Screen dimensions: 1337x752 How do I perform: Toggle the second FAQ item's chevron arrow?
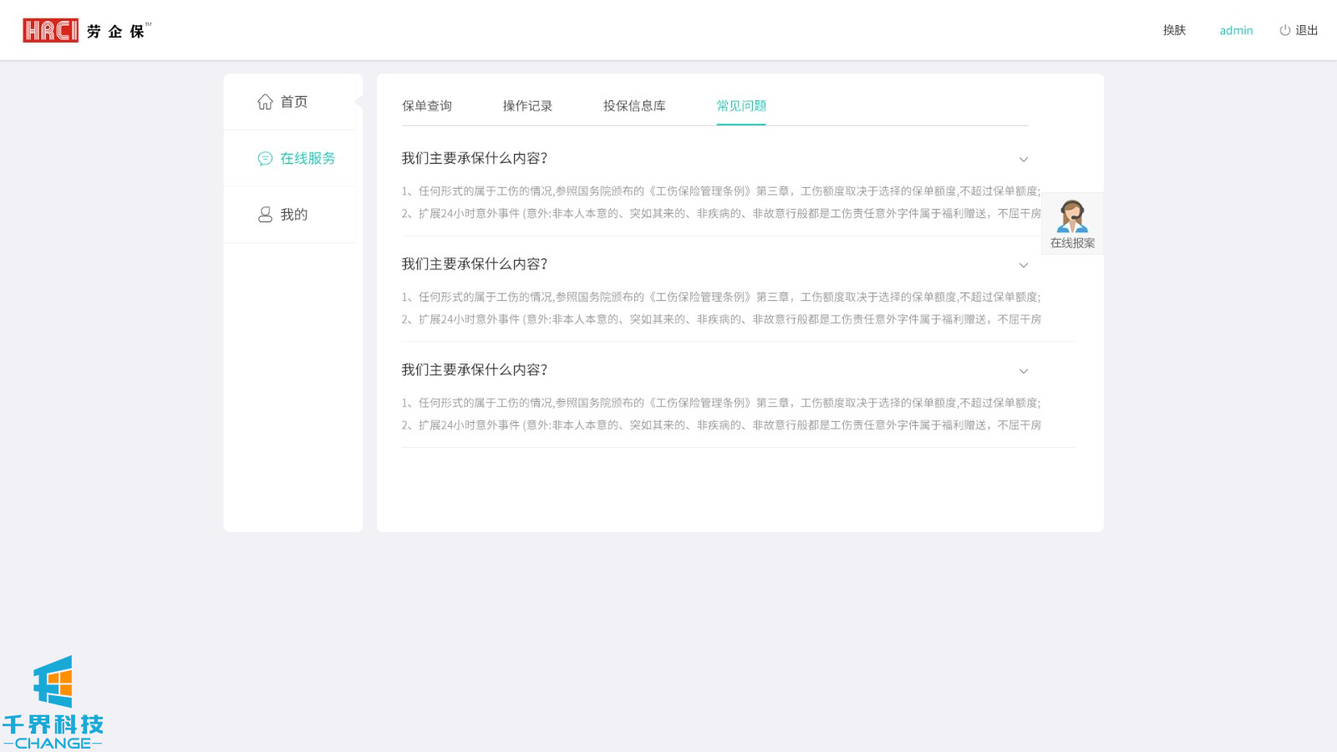(1023, 266)
